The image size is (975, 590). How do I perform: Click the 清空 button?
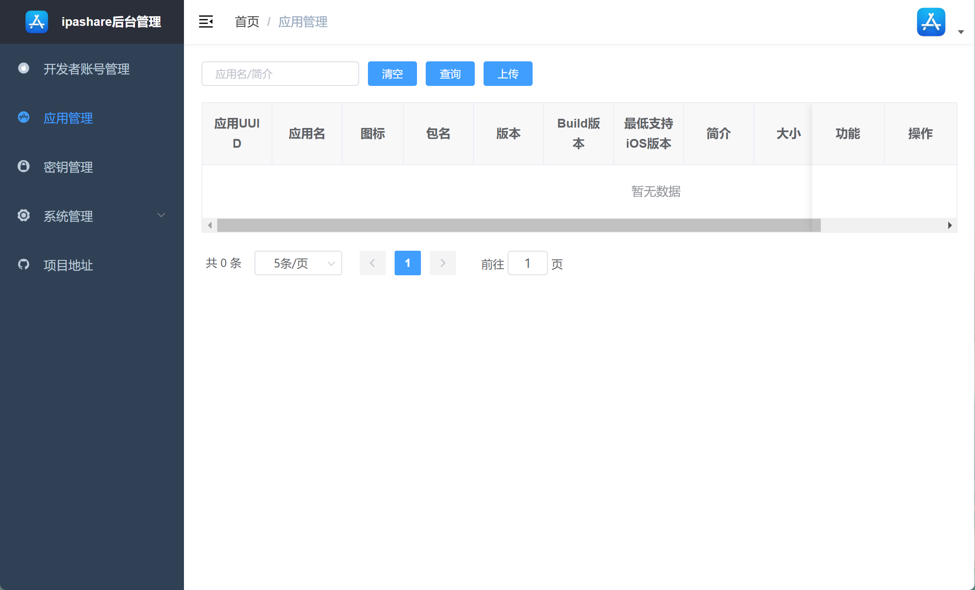pos(392,74)
